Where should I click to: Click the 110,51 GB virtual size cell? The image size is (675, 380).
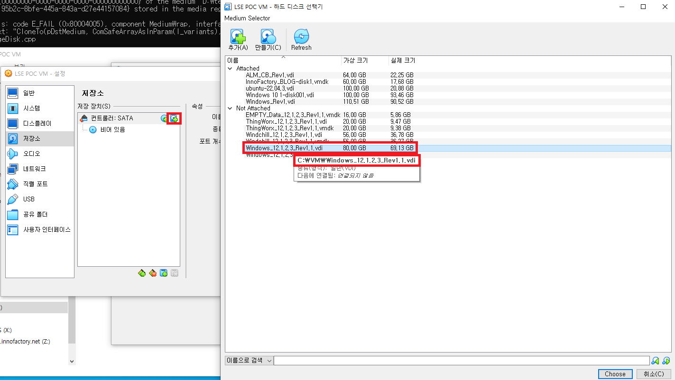356,101
